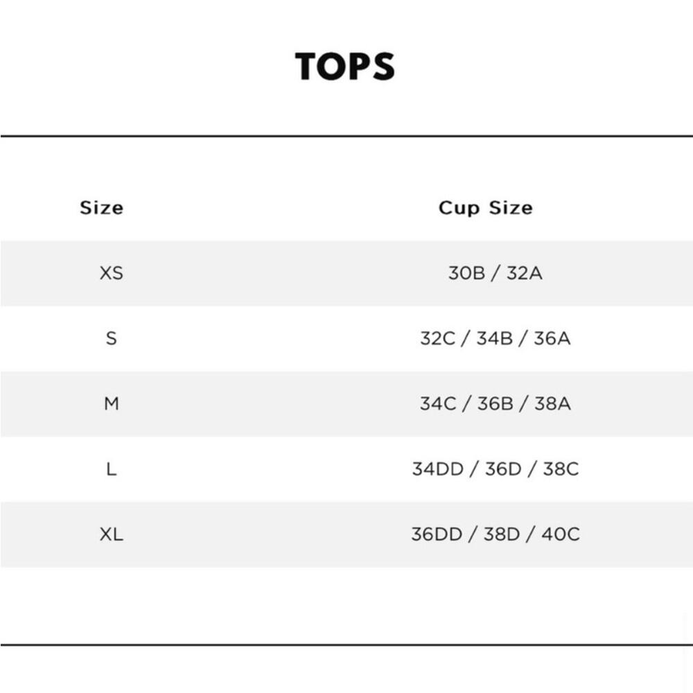The image size is (693, 693).
Task: Click the 36D text in L row
Action: coord(503,469)
